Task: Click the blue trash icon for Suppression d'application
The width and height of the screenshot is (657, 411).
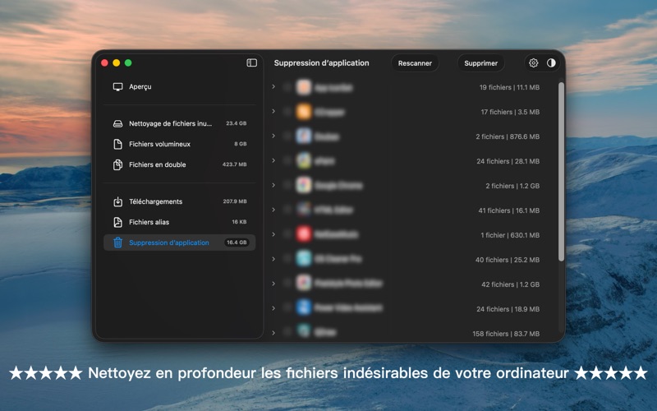Action: point(117,242)
